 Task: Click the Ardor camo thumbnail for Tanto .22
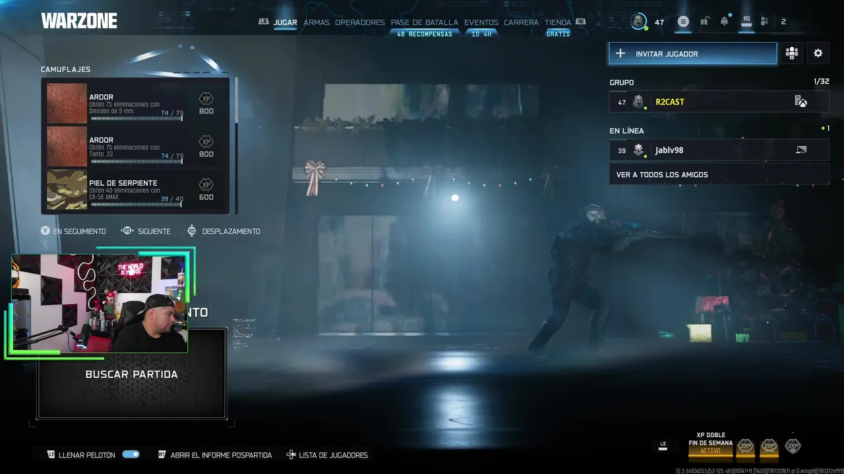67,146
